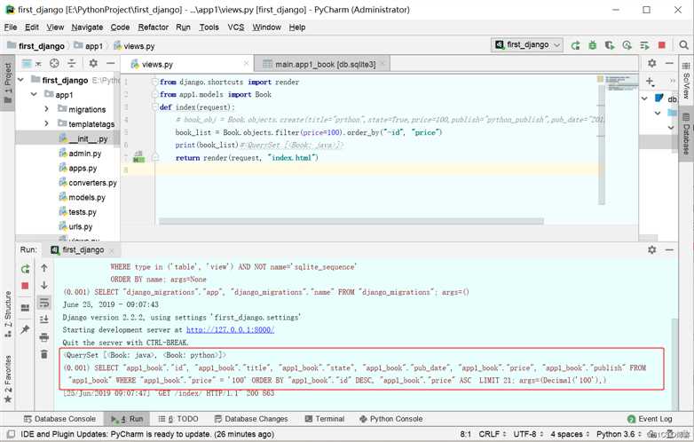Clear all console output with the trash icon

44,354
